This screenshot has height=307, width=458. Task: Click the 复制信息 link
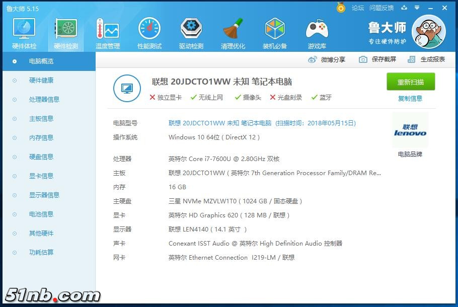411,98
